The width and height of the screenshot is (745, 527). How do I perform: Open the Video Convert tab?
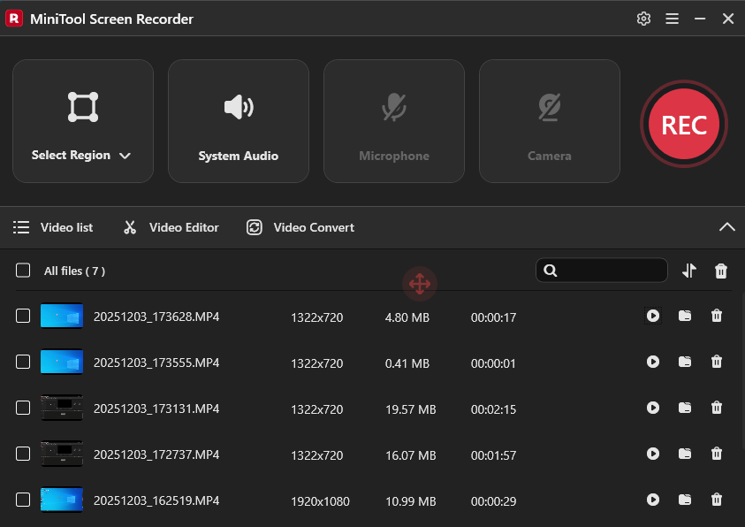tap(300, 227)
